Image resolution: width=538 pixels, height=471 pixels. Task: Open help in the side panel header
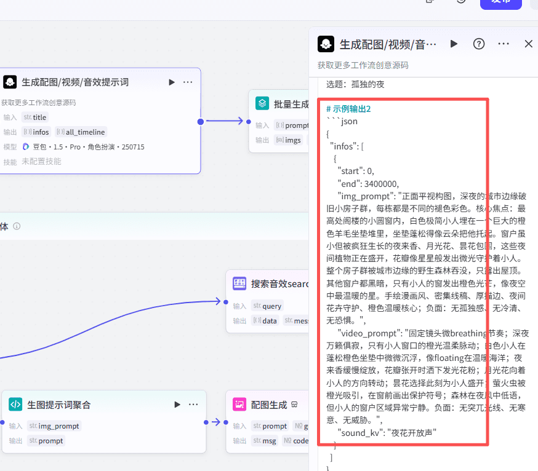click(479, 44)
